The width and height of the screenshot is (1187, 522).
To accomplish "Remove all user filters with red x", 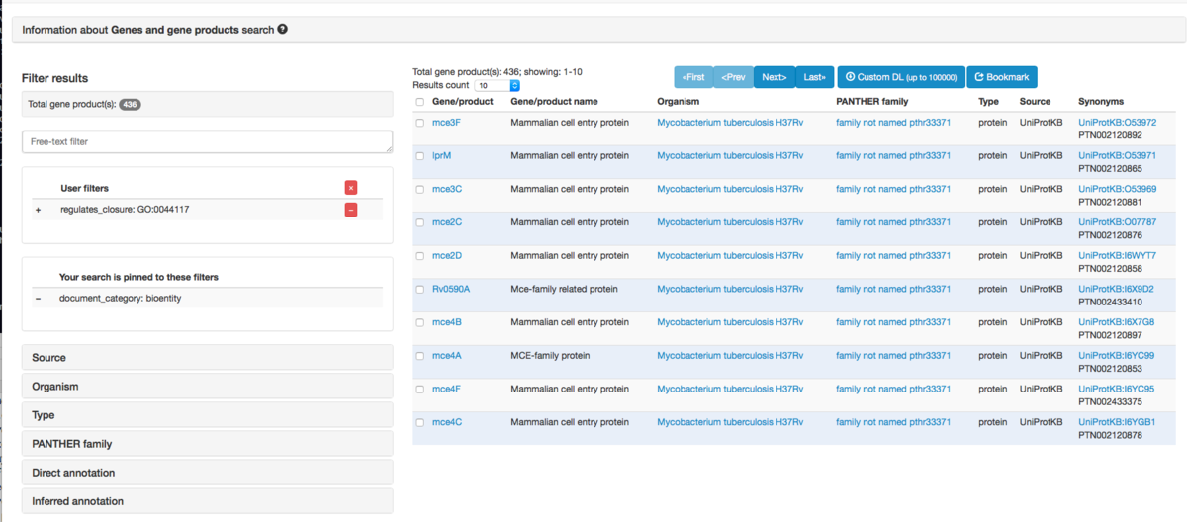I will (351, 188).
